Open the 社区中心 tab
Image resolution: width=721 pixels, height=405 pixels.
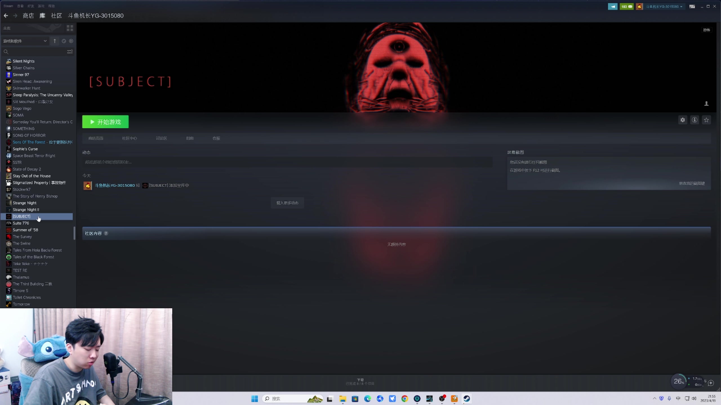tap(129, 138)
